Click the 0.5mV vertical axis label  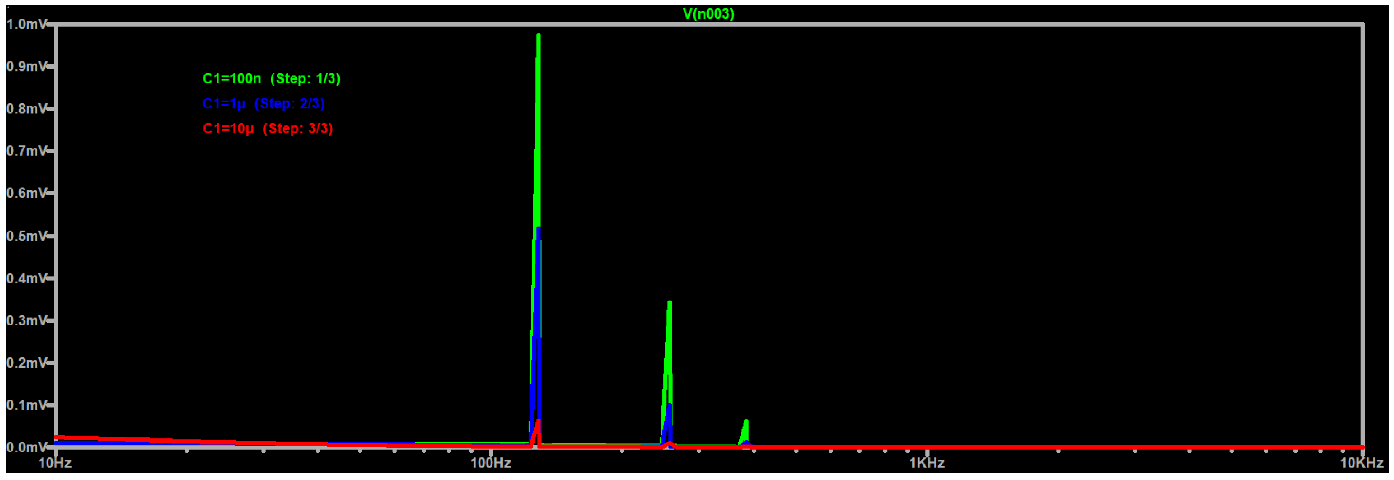27,236
